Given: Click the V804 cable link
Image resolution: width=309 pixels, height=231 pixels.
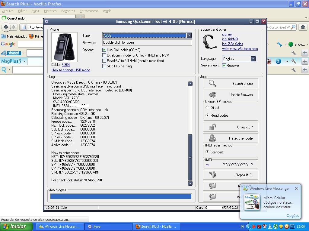Looking at the screenshot, I should point(66,65).
